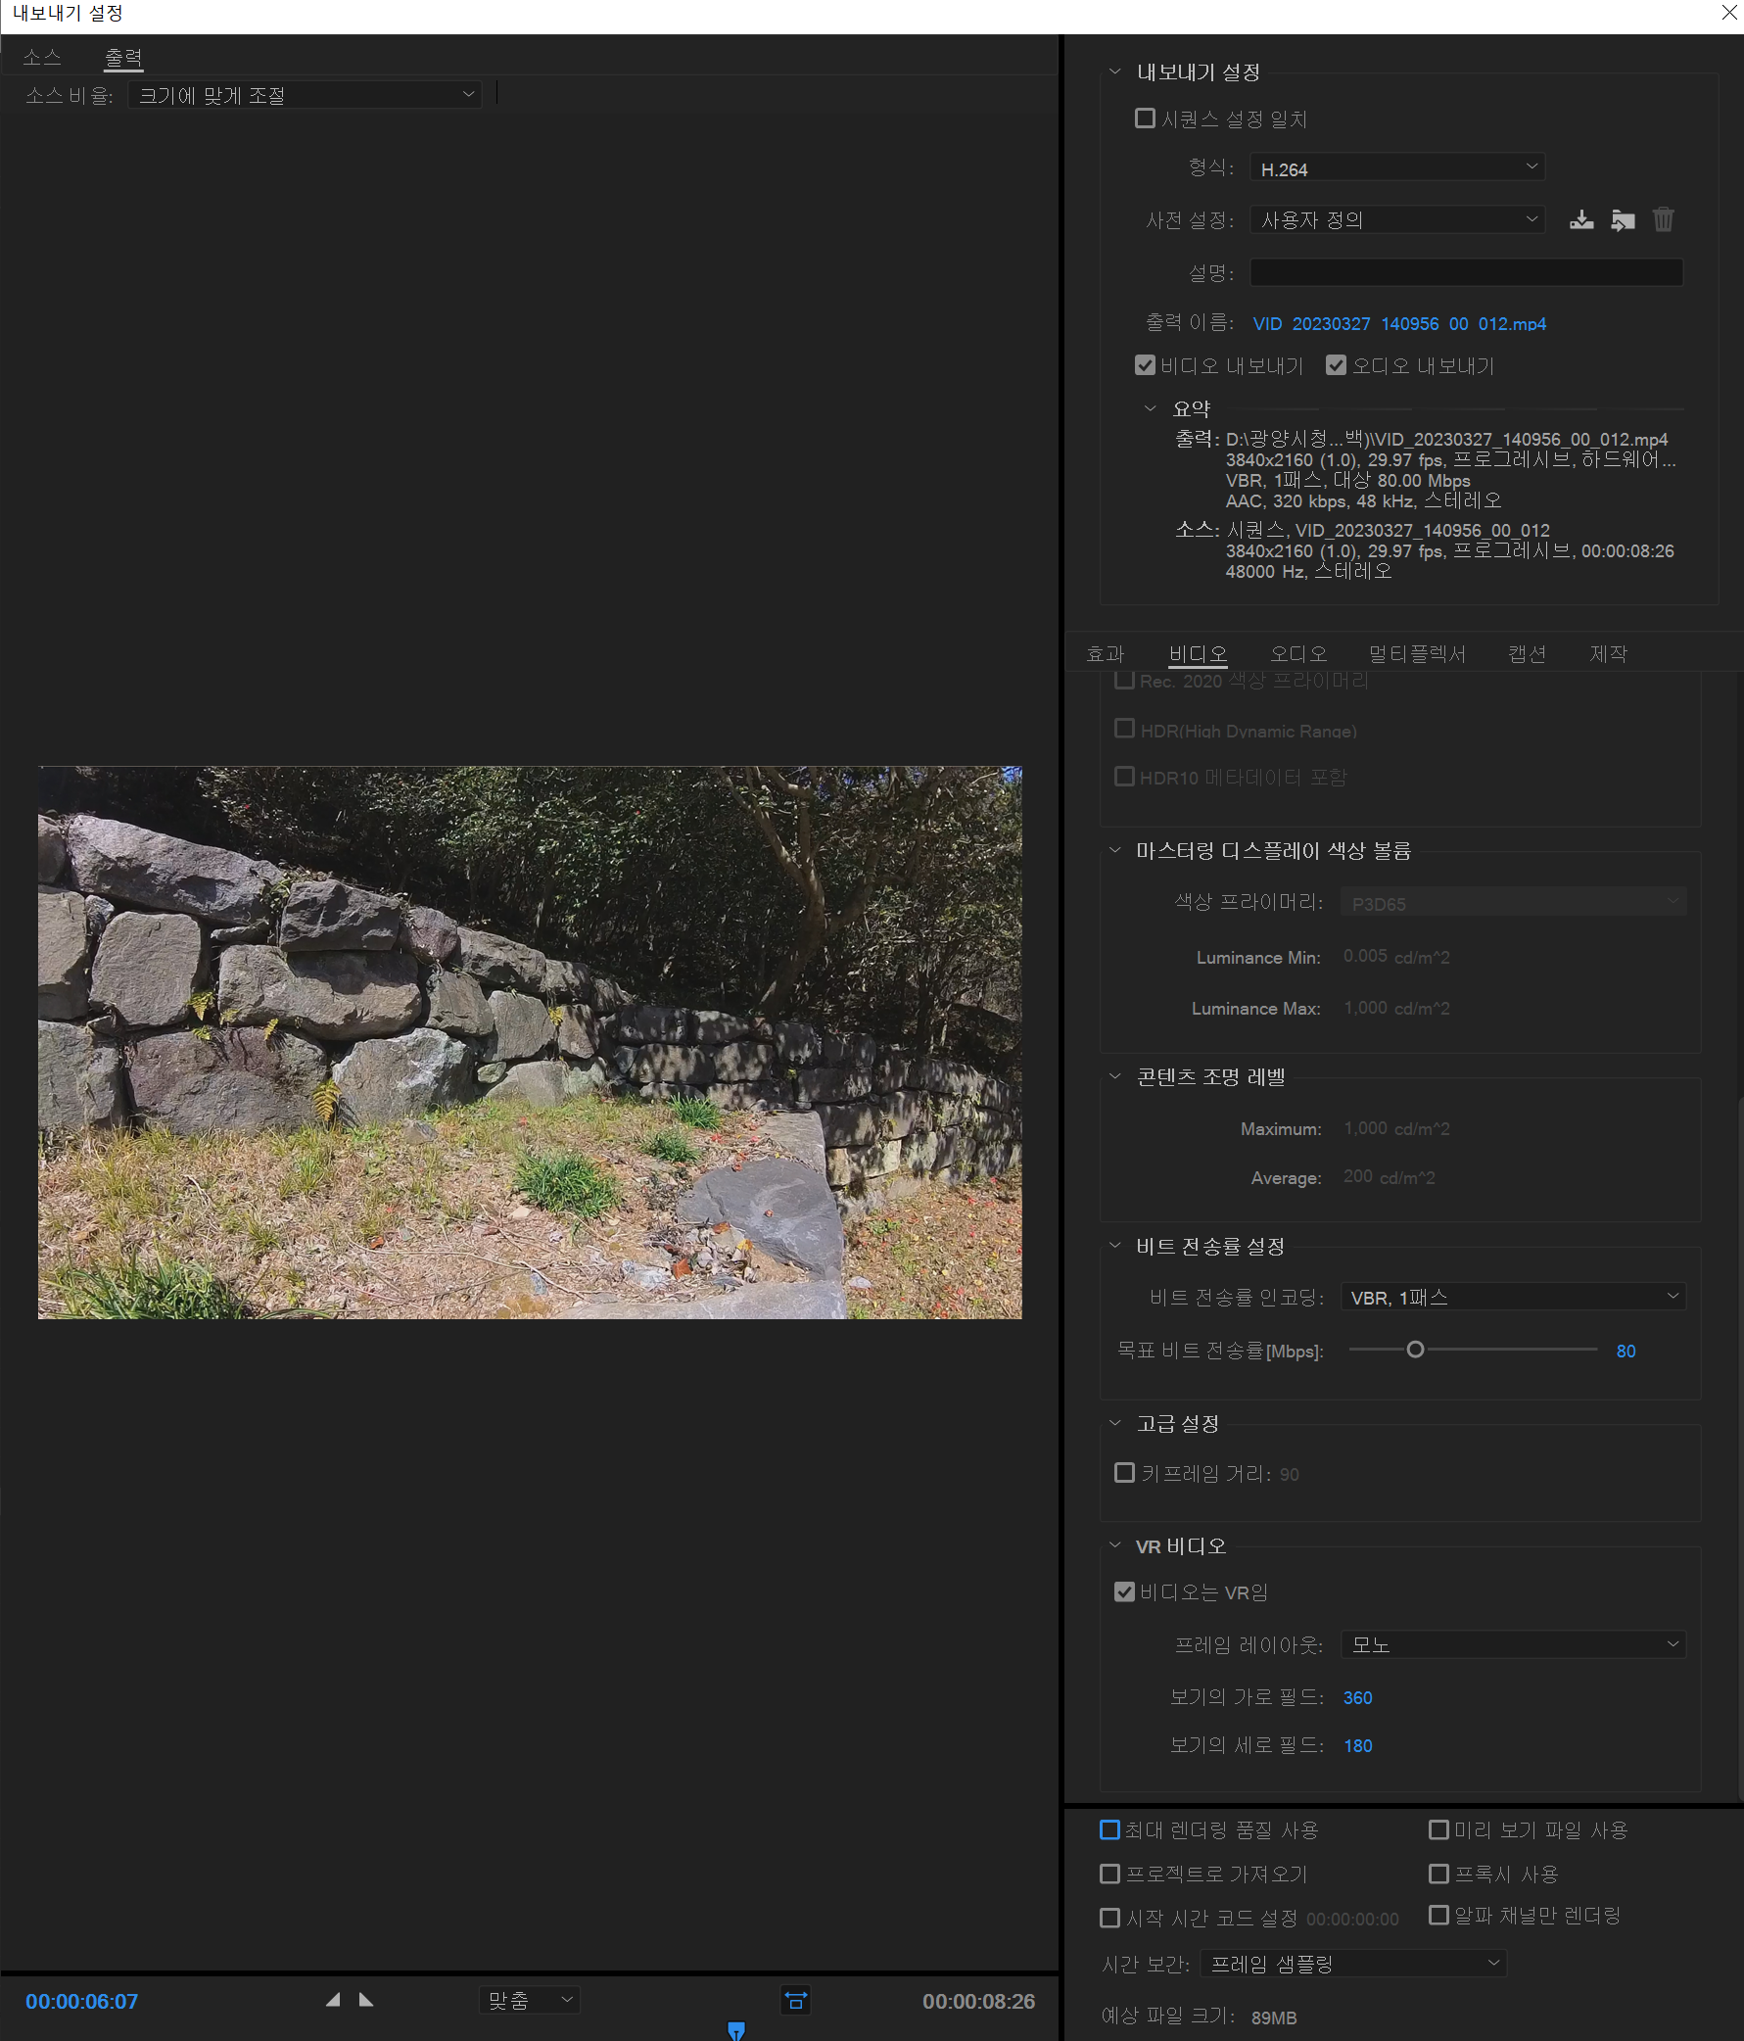The image size is (1744, 2041).
Task: Click the import preset folder icon
Action: coord(1623,219)
